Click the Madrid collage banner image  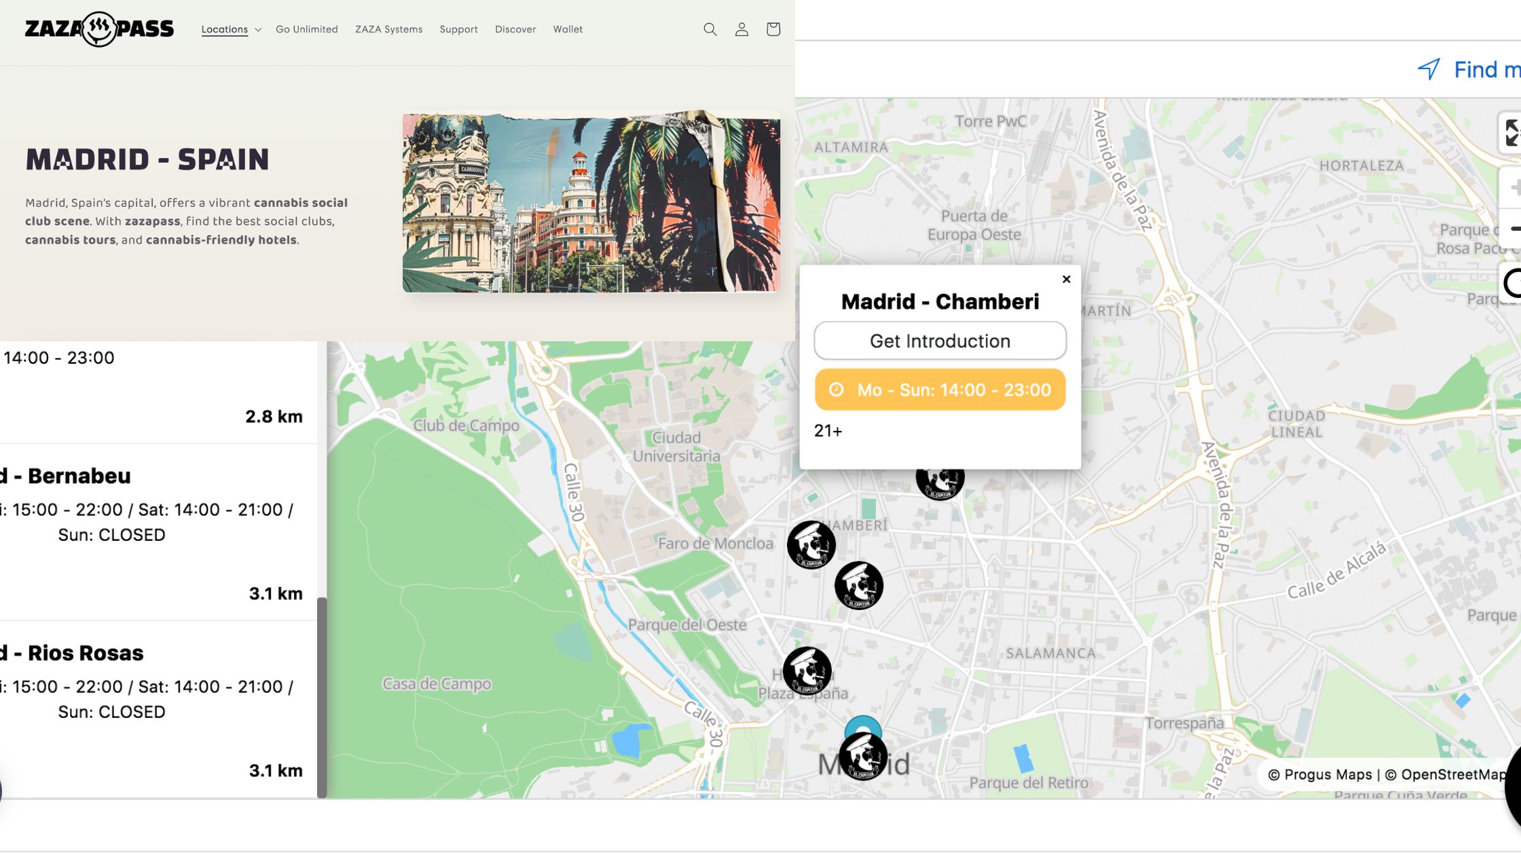tap(591, 202)
